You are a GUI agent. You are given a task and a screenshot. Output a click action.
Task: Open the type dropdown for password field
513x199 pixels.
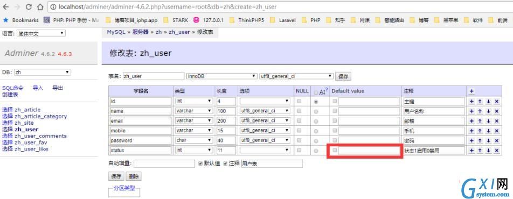(193, 140)
